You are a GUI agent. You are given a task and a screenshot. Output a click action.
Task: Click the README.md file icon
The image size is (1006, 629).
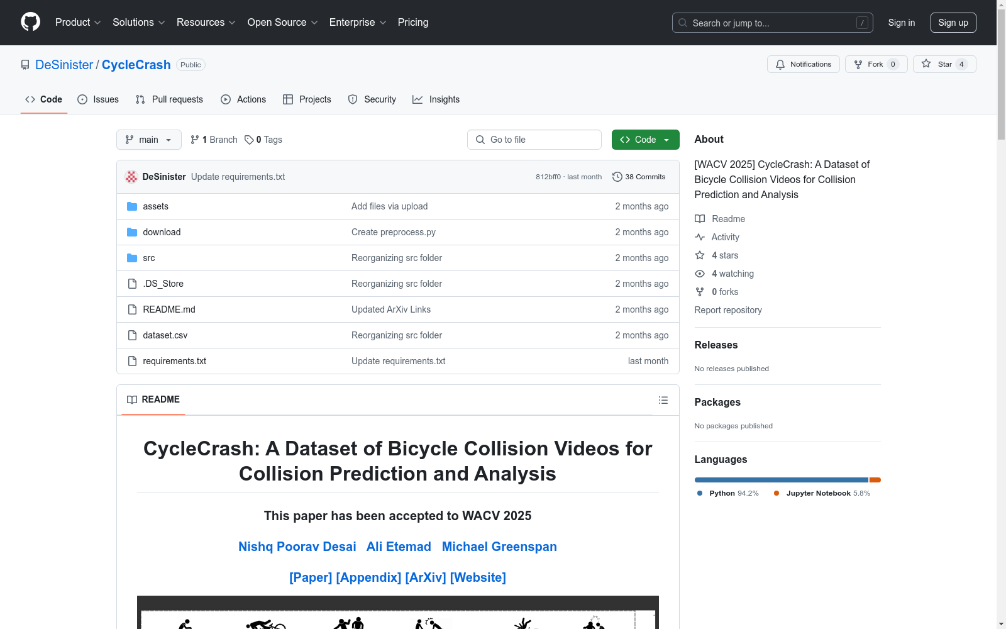[132, 309]
